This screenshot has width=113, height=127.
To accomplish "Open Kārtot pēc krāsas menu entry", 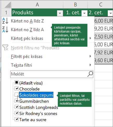I will (27, 39).
